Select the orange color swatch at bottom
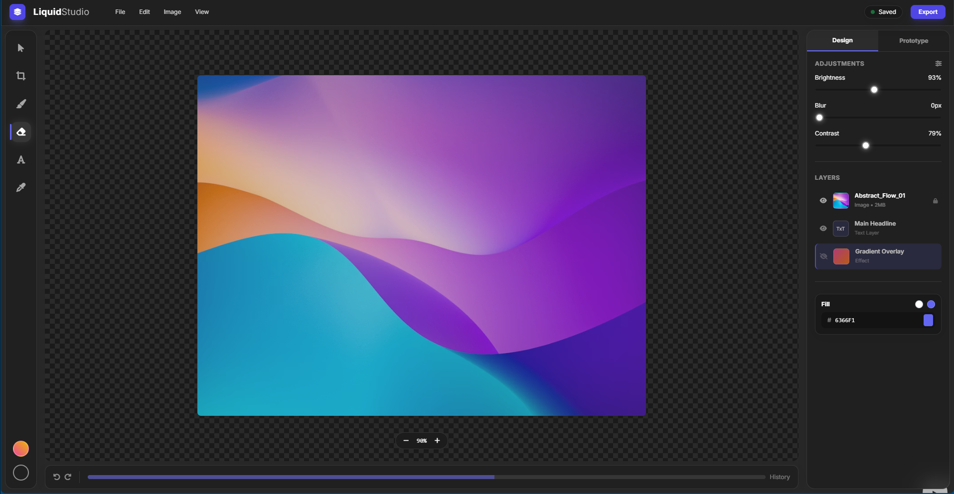This screenshot has width=954, height=494. click(20, 449)
